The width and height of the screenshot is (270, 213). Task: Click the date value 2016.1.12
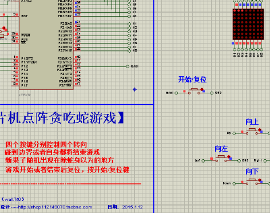[x=132, y=207]
